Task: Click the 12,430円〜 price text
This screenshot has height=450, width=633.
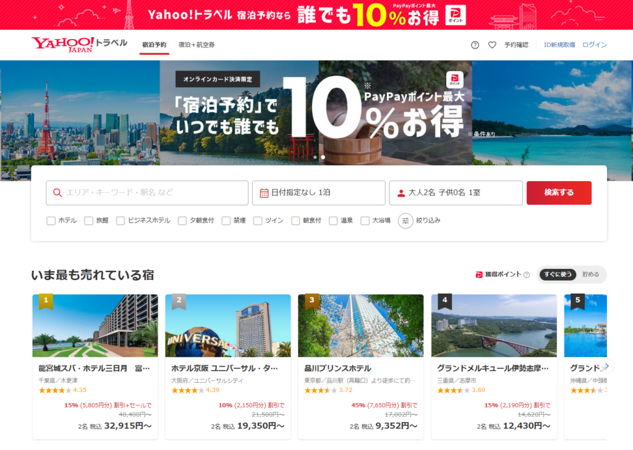Action: pos(527,426)
